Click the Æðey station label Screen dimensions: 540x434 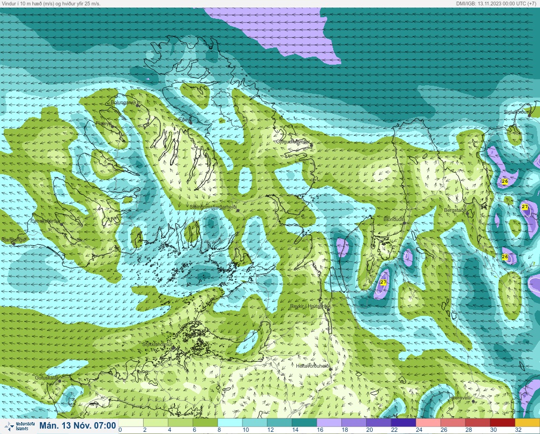click(184, 119)
